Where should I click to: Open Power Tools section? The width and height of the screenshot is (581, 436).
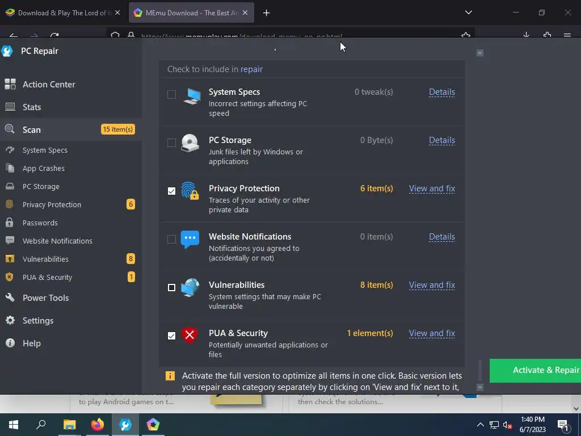45,298
